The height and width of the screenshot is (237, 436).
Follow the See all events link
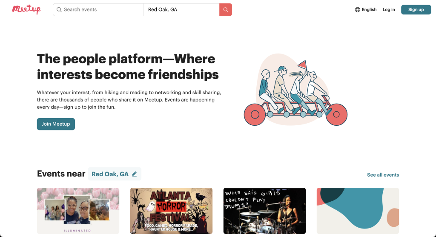click(383, 175)
